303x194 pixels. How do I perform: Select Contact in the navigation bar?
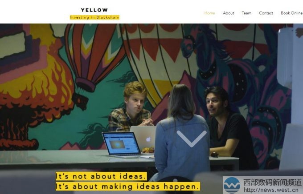point(266,13)
